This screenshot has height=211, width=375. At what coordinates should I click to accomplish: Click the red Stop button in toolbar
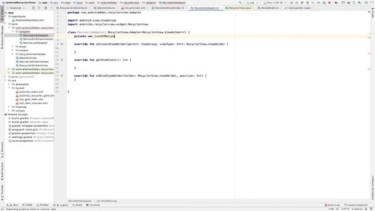point(329,2)
